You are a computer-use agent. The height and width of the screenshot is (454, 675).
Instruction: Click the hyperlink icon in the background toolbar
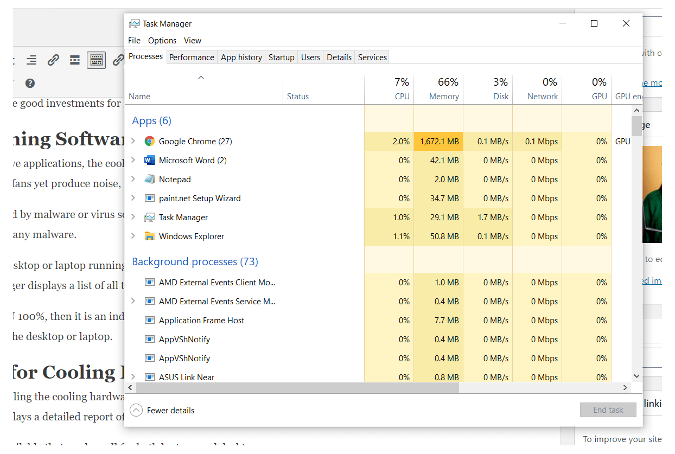coord(53,60)
